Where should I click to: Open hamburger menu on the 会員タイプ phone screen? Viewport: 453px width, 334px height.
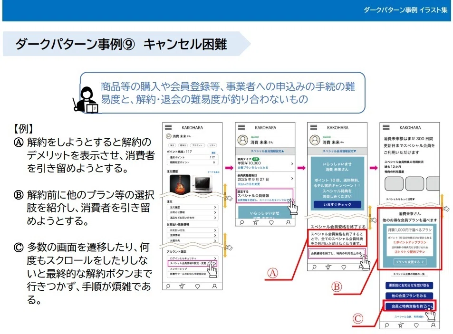coord(241,127)
